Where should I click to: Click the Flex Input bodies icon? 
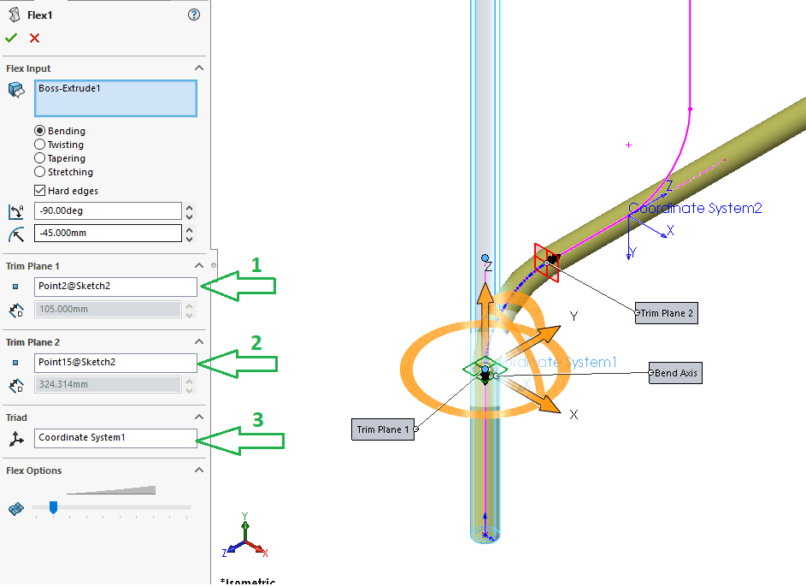point(15,90)
